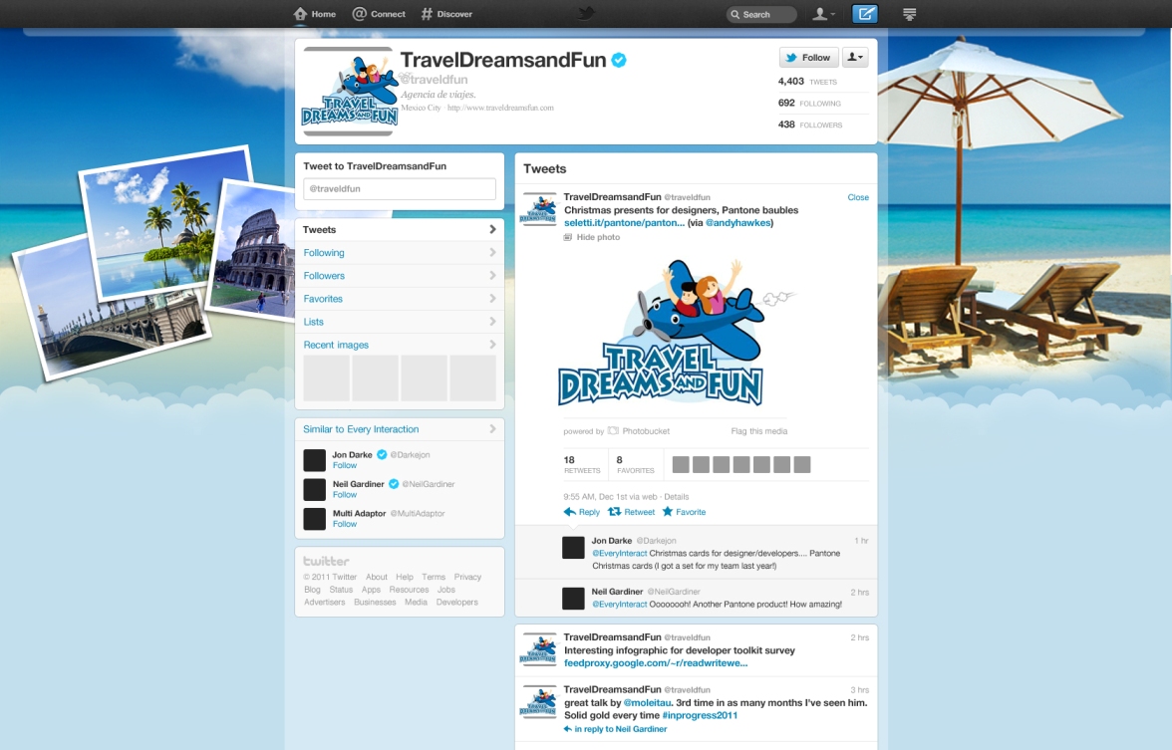Click Flag this media
The width and height of the screenshot is (1172, 750).
(758, 431)
